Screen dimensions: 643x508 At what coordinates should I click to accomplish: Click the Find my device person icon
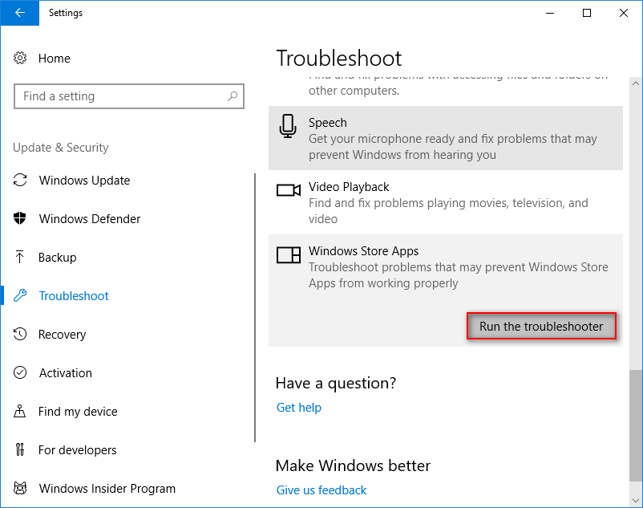pos(21,412)
